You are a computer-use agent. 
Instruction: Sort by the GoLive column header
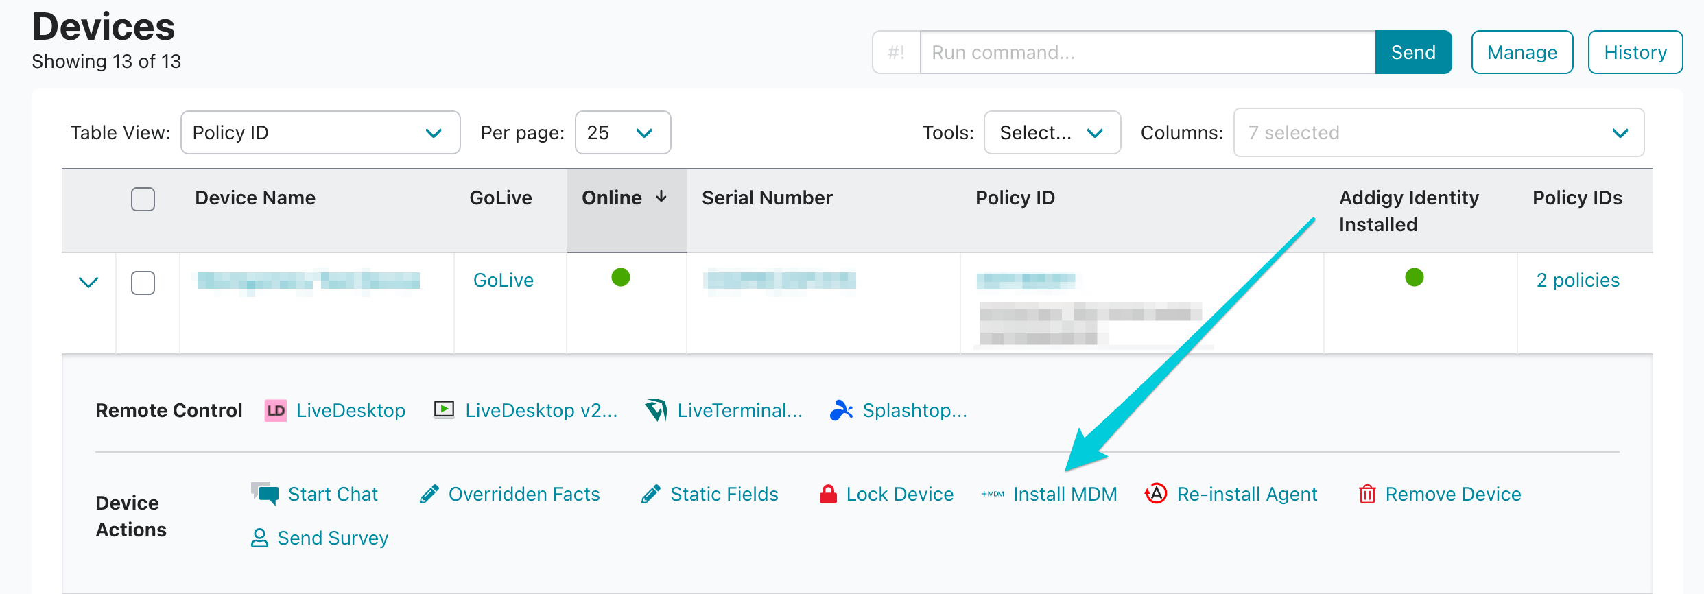coord(501,198)
